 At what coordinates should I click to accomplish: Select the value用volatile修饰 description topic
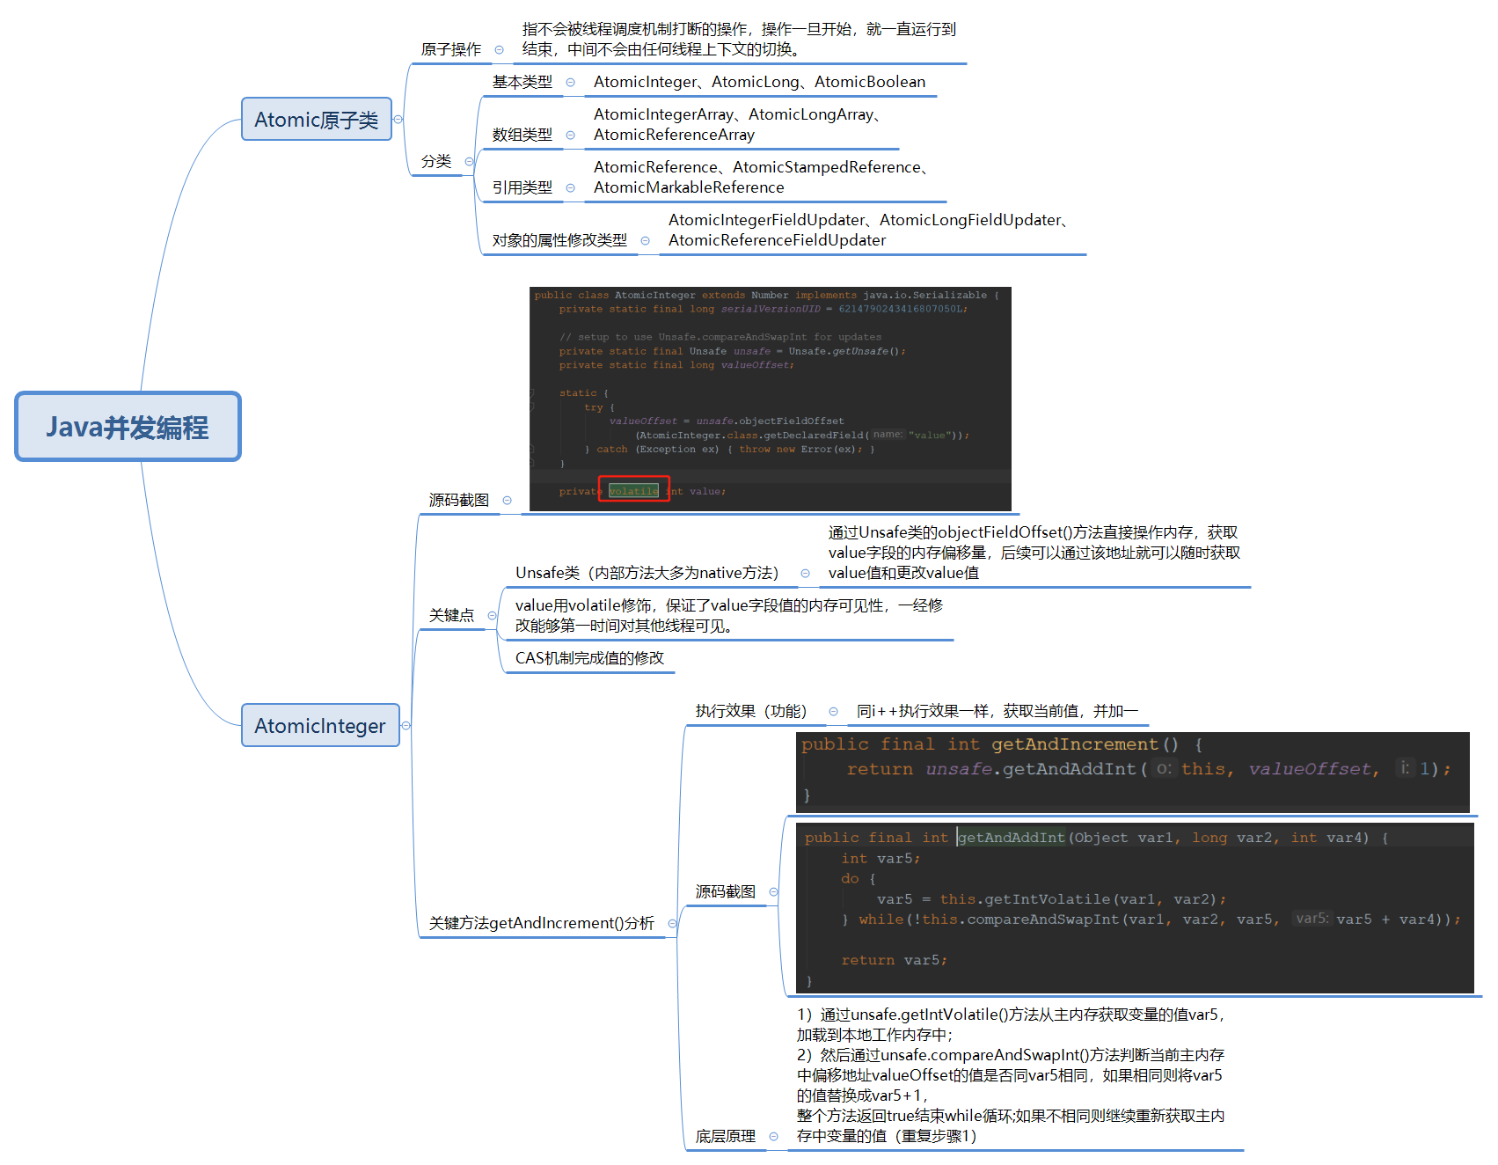point(729,615)
